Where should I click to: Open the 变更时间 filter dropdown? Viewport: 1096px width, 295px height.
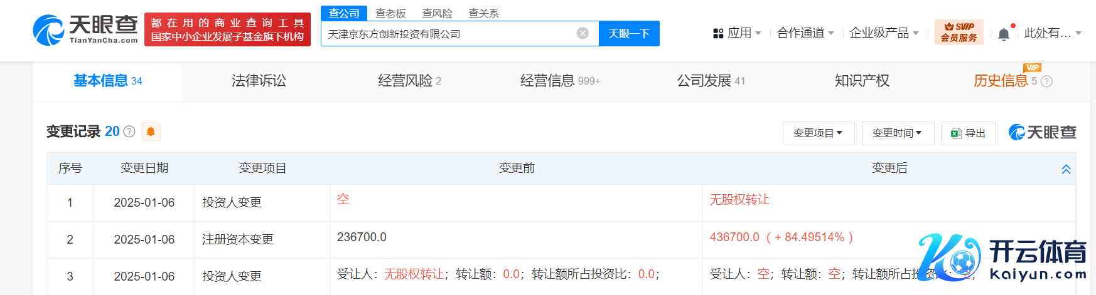(897, 133)
